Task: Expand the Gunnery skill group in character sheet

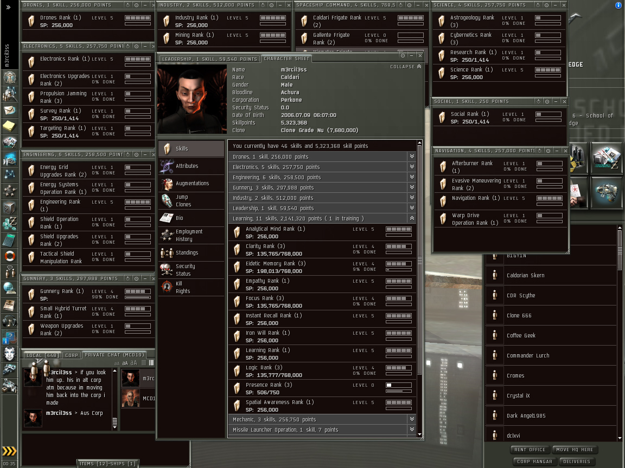Action: point(412,187)
